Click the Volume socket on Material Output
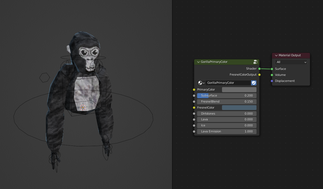 point(272,75)
